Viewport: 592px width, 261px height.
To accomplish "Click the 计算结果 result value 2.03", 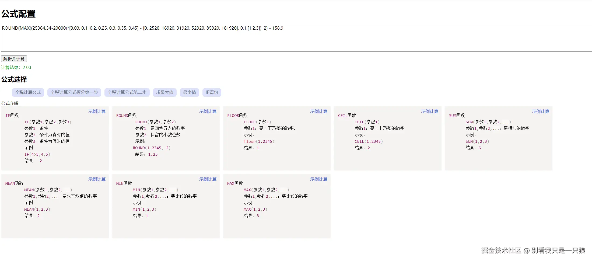I will click(x=27, y=67).
